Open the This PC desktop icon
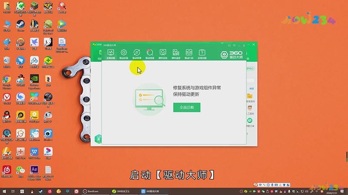Screen dimensions: 348x195 click(7, 26)
